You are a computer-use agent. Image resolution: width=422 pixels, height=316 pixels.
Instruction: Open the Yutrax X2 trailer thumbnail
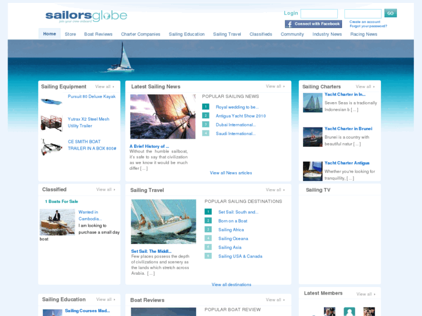pos(52,123)
